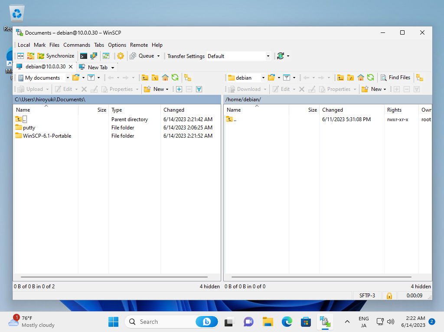Open a New Tab

click(94, 67)
